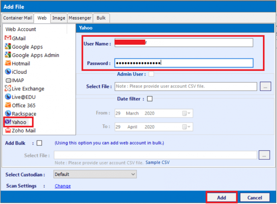Click the Zoho Mail icon
Screen dimensions: 277x204
click(8, 130)
